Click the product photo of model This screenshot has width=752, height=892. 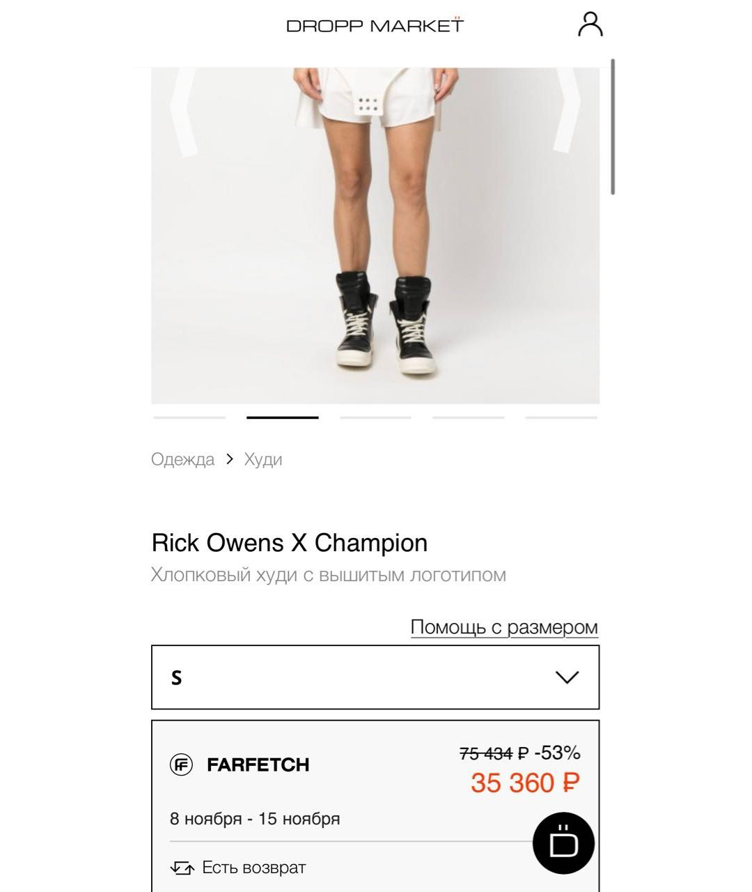tap(375, 237)
